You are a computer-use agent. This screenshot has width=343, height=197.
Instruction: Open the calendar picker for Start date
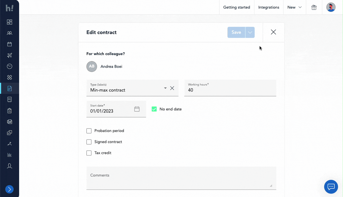click(x=137, y=109)
